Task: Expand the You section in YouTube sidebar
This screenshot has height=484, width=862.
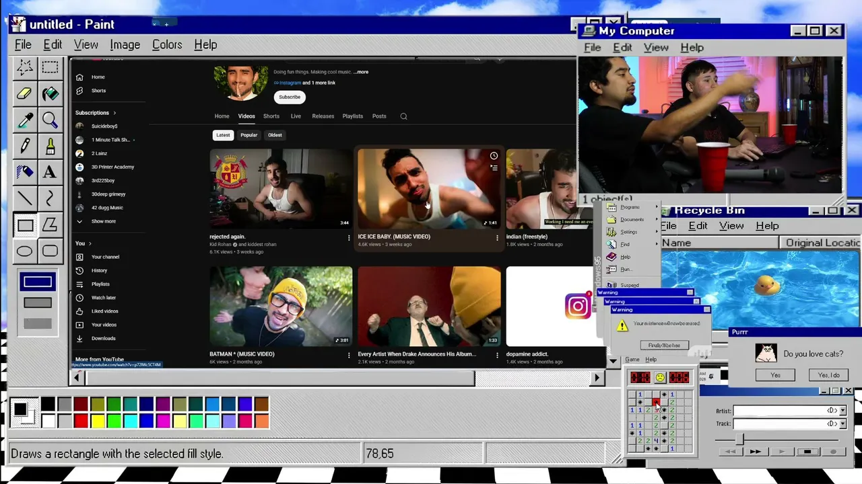Action: click(x=84, y=243)
